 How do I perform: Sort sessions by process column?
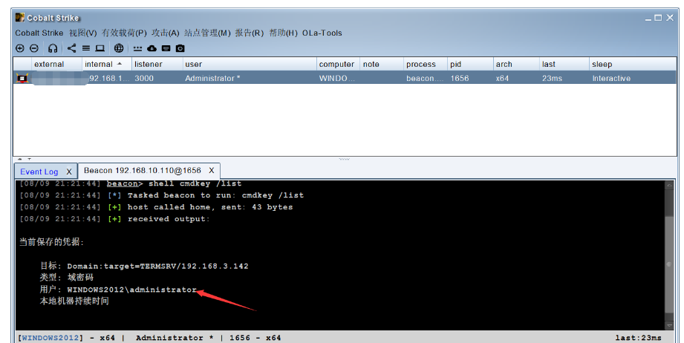(426, 64)
